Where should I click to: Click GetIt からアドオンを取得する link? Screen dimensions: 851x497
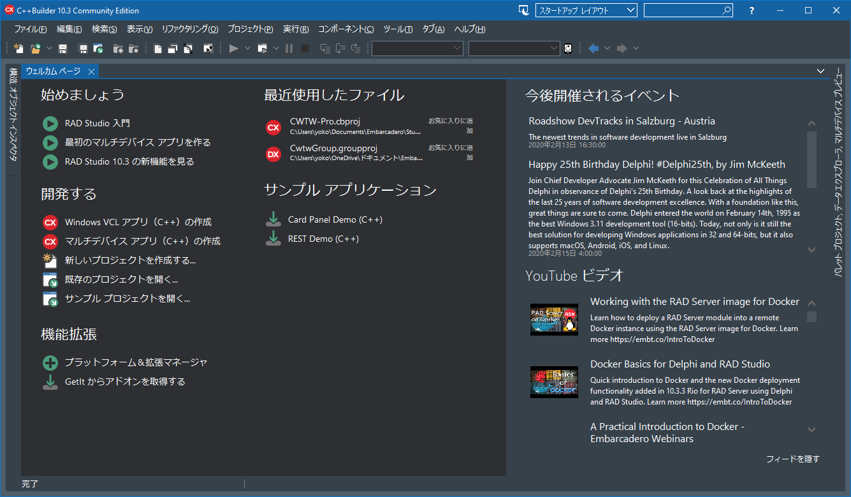(x=125, y=382)
